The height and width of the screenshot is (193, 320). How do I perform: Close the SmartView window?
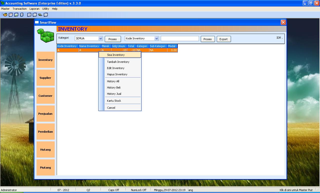[x=283, y=22]
